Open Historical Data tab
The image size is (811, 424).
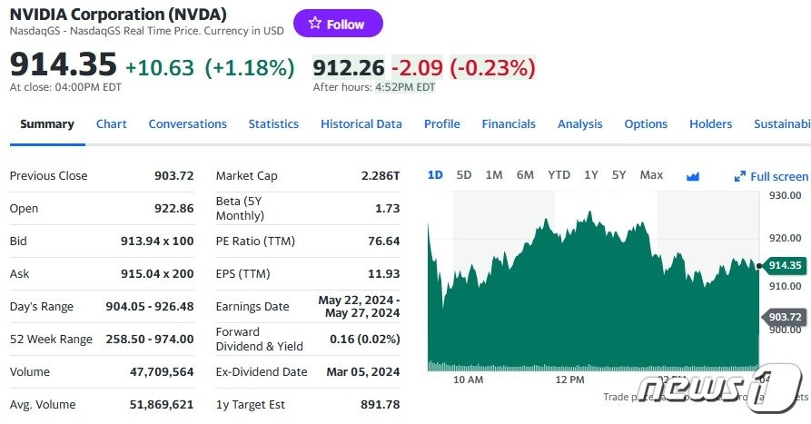pyautogui.click(x=361, y=123)
